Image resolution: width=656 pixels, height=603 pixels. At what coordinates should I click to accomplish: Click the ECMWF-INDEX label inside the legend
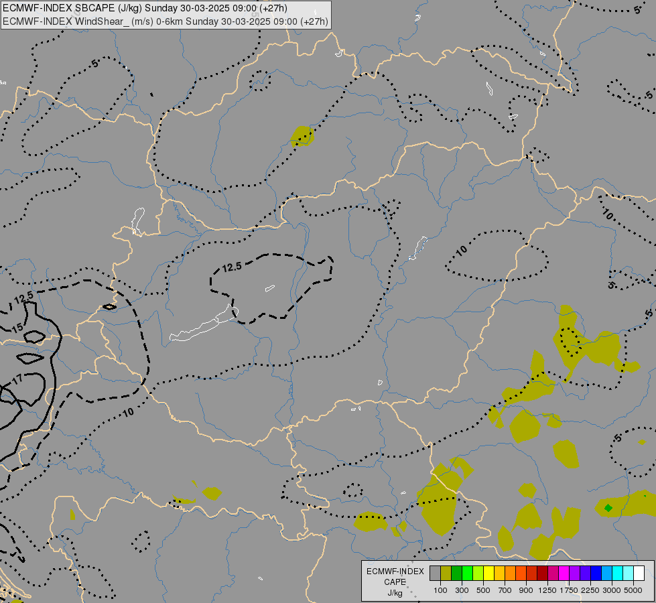click(395, 572)
